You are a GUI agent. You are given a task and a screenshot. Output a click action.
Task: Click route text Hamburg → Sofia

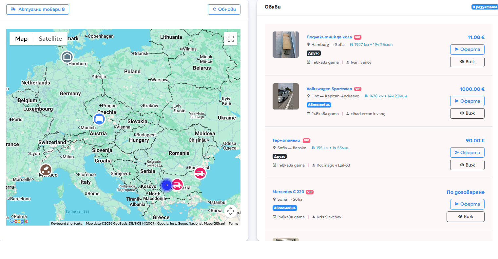pos(328,45)
